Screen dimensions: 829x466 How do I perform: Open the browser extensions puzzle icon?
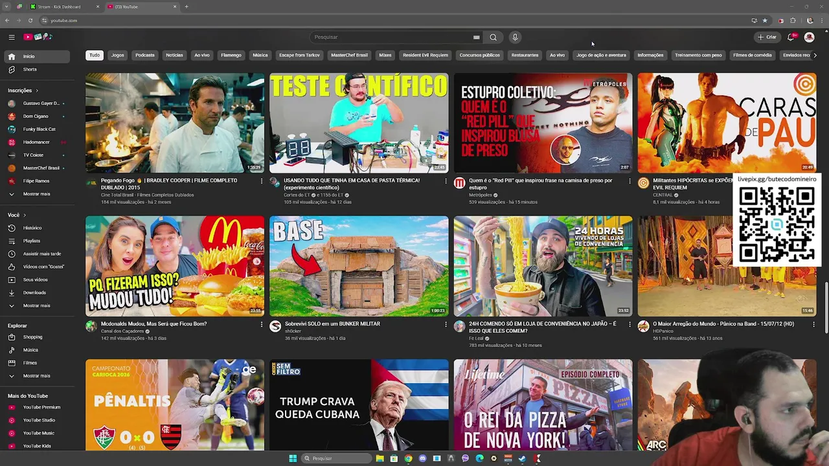[x=793, y=20]
